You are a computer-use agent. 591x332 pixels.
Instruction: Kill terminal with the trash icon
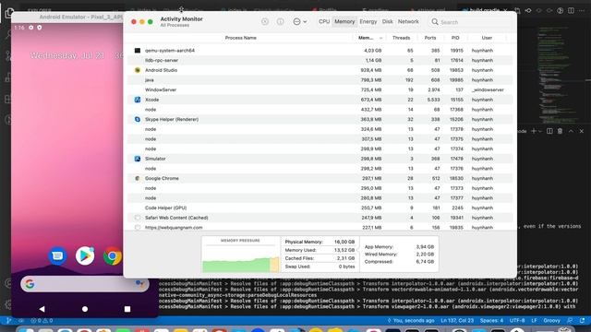tap(561, 131)
